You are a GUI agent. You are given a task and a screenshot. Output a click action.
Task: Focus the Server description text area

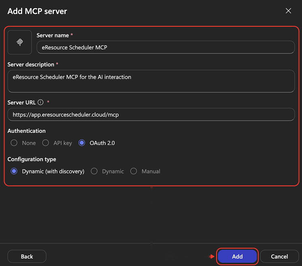pyautogui.click(x=151, y=81)
